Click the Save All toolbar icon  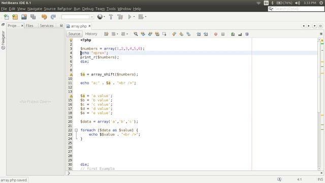click(33, 17)
